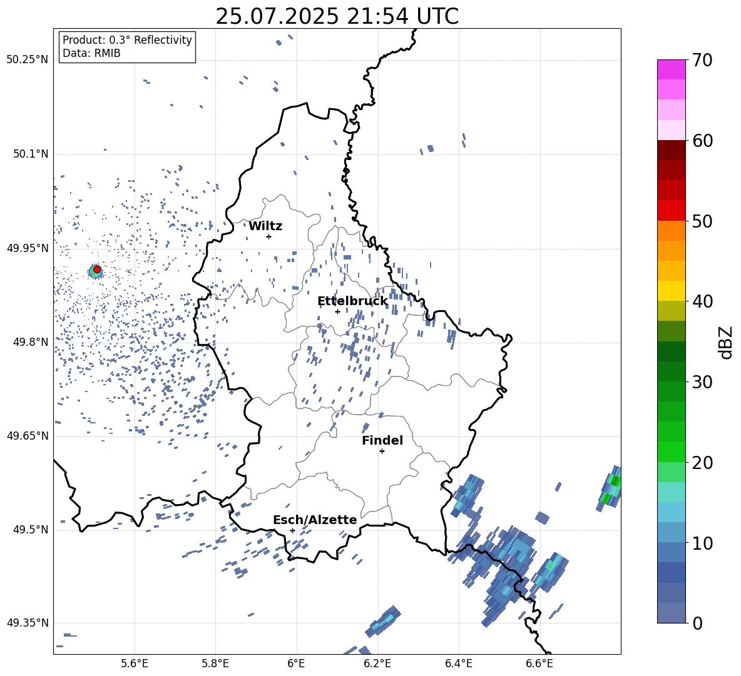Click the 70 colorbar tick value
741x676 pixels.
pyautogui.click(x=702, y=61)
